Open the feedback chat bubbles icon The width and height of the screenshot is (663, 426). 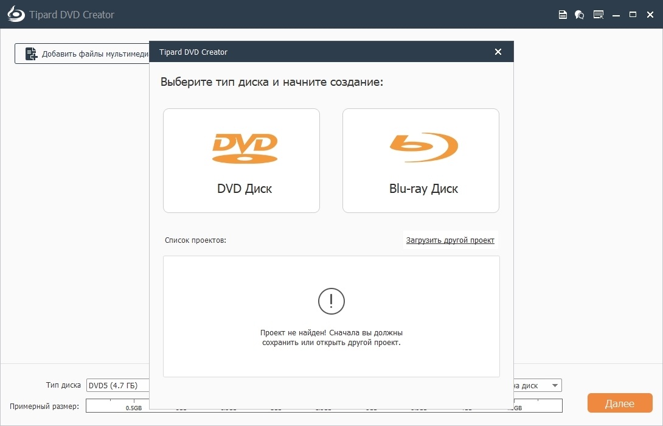click(x=580, y=15)
